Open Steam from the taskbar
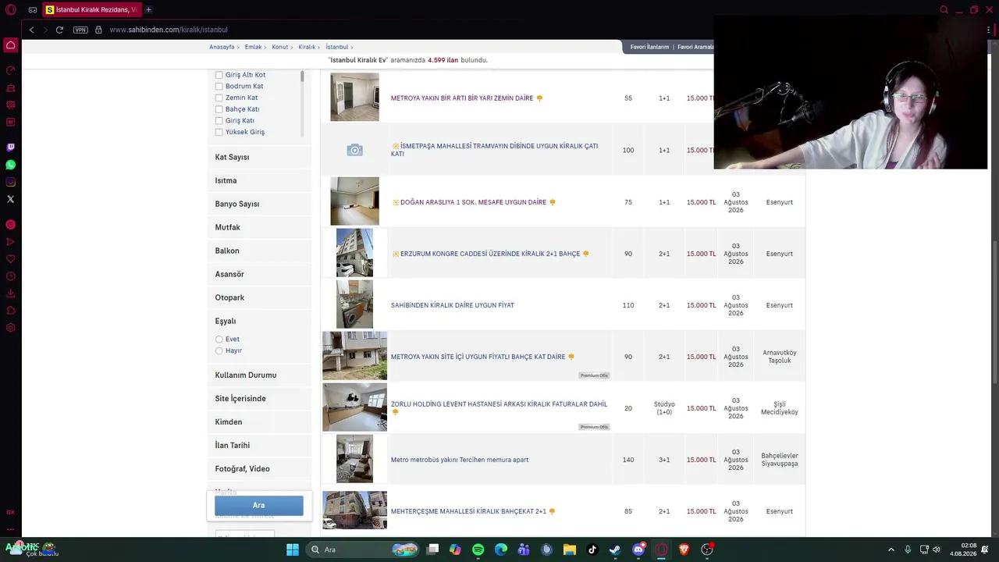 (x=615, y=550)
